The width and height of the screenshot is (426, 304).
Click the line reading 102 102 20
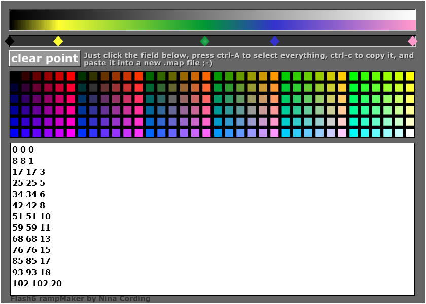tap(37, 283)
